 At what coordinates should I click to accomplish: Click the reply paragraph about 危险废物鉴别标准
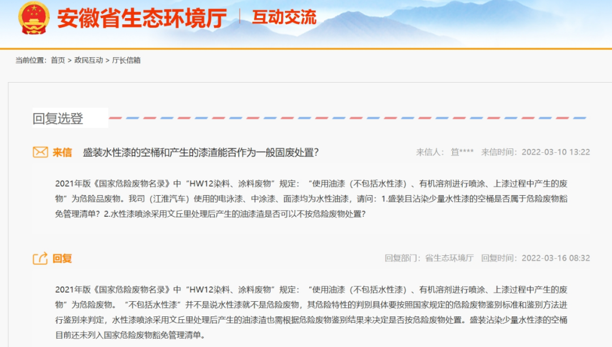click(x=311, y=312)
